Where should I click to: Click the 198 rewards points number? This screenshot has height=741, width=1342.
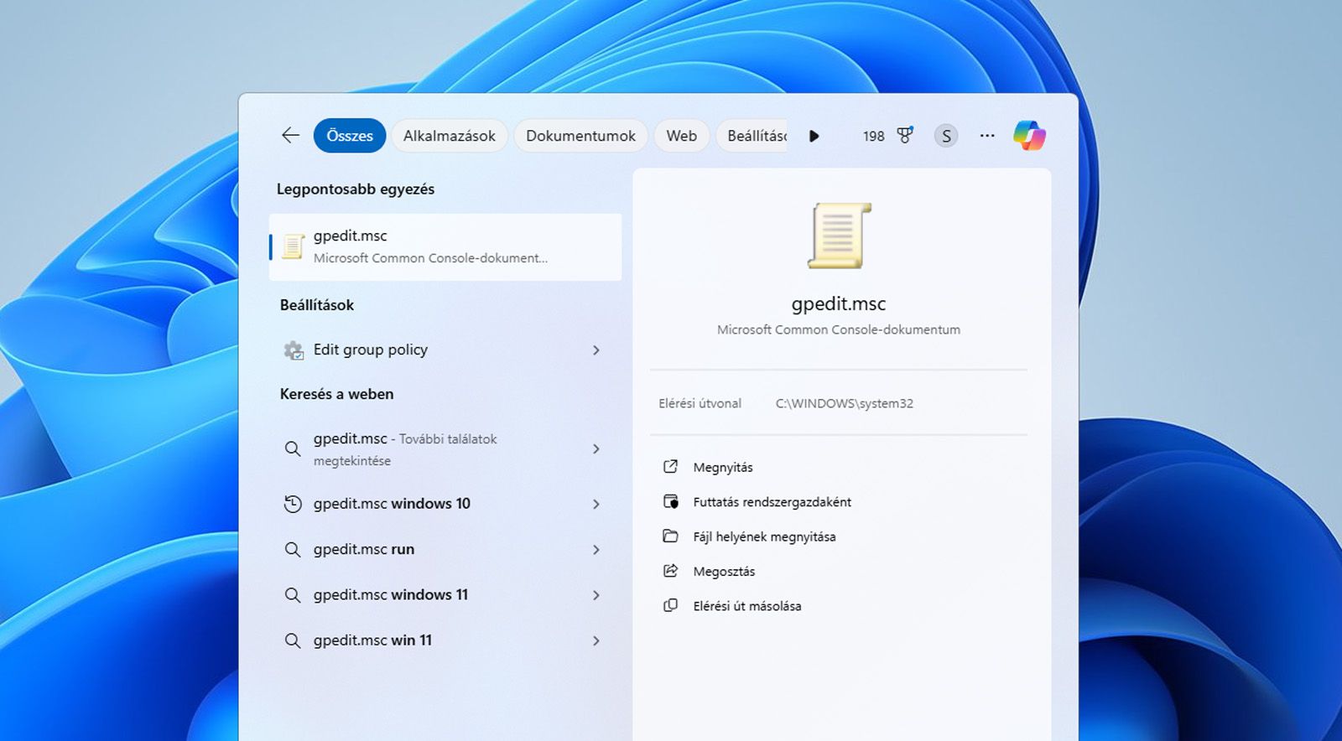click(x=874, y=136)
